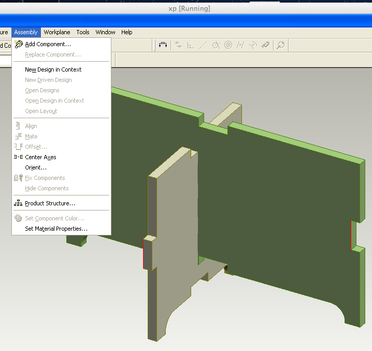Click the dimension constraint icon in toolbar
Screen dimensions: 372x351
click(163, 45)
